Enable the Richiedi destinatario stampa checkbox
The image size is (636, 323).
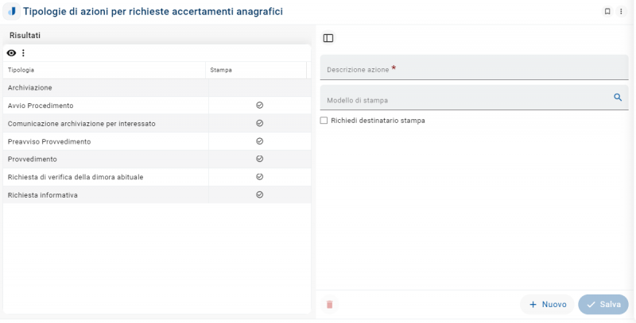324,121
